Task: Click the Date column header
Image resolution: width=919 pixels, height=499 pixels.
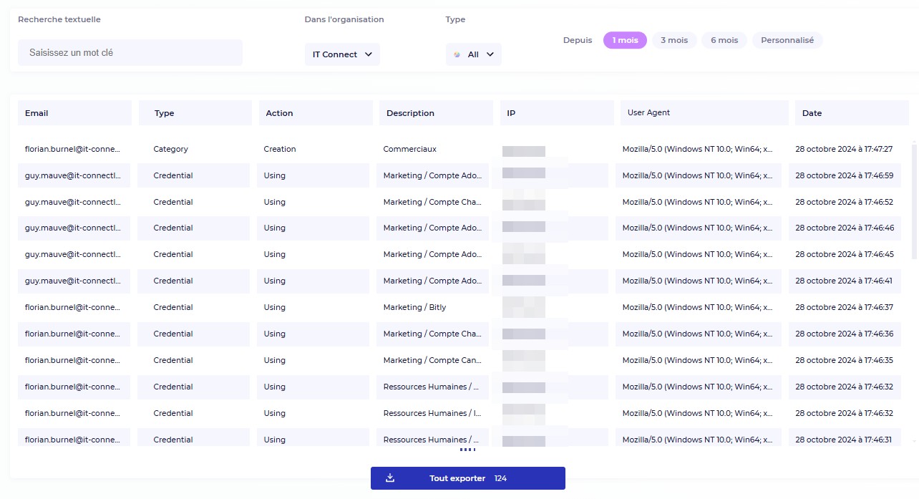Action: (x=851, y=113)
